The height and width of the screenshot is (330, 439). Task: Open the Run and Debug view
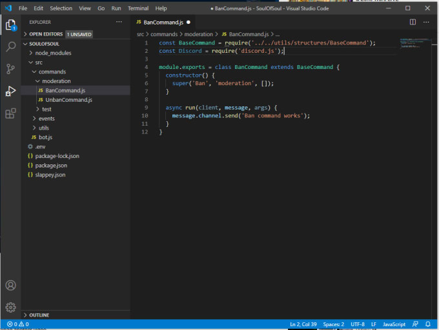(x=10, y=91)
